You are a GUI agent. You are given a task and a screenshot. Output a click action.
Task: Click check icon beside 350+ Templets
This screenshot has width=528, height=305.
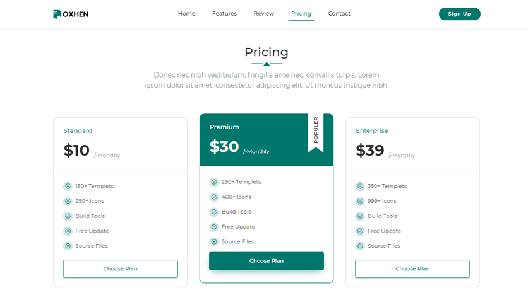(360, 186)
